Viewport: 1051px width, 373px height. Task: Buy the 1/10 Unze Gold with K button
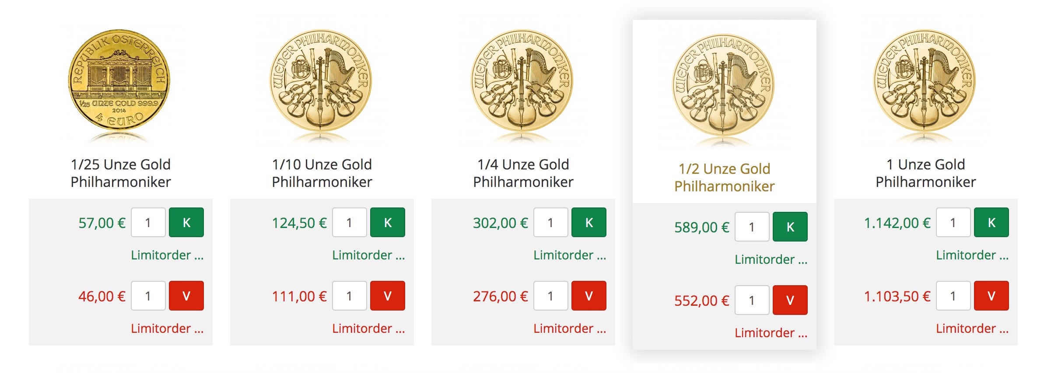pyautogui.click(x=388, y=222)
